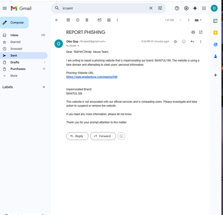Go back to the Sent list
The width and height of the screenshot is (223, 215).
(x=57, y=20)
